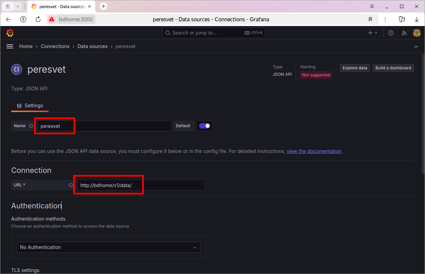Viewport: 425px width, 274px height.
Task: Bookmark this page
Action: (370, 19)
